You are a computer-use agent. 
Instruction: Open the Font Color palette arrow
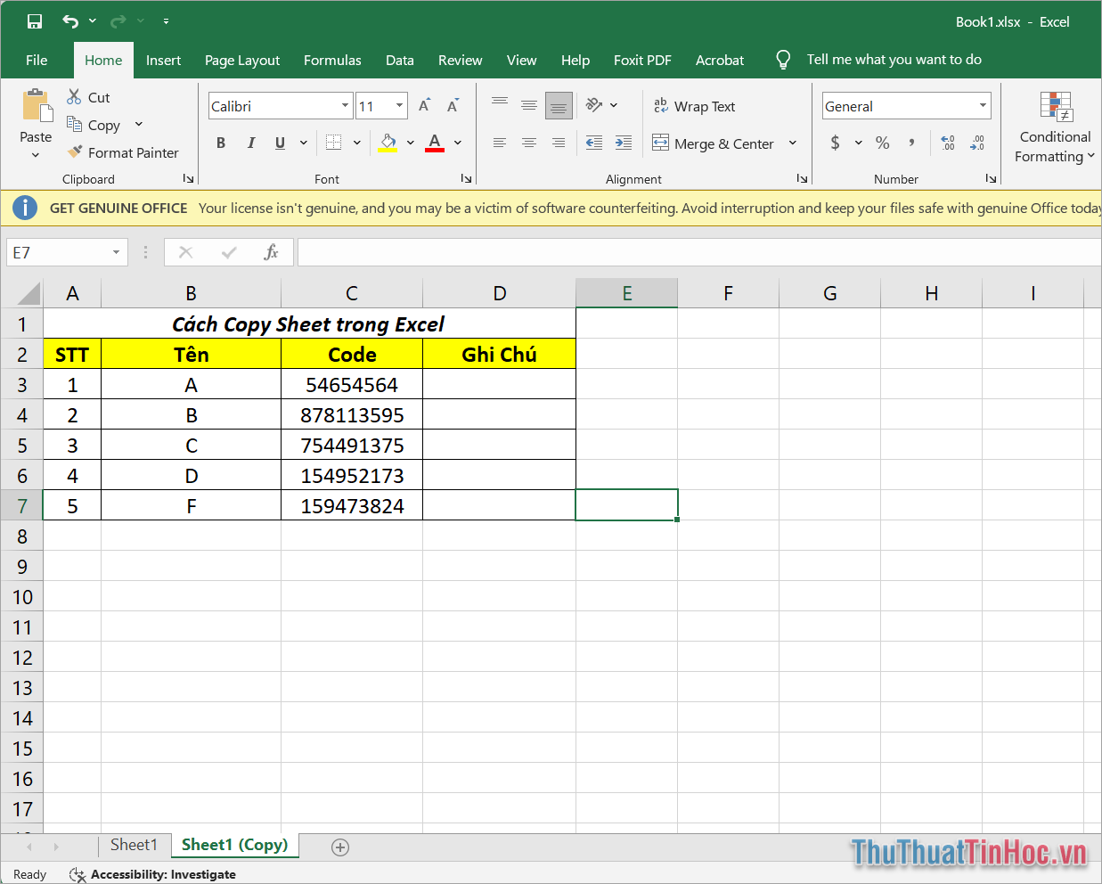point(458,143)
